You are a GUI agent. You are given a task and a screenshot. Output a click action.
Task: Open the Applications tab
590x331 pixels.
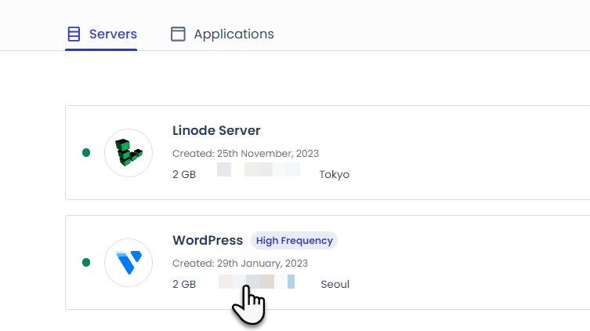tap(222, 35)
